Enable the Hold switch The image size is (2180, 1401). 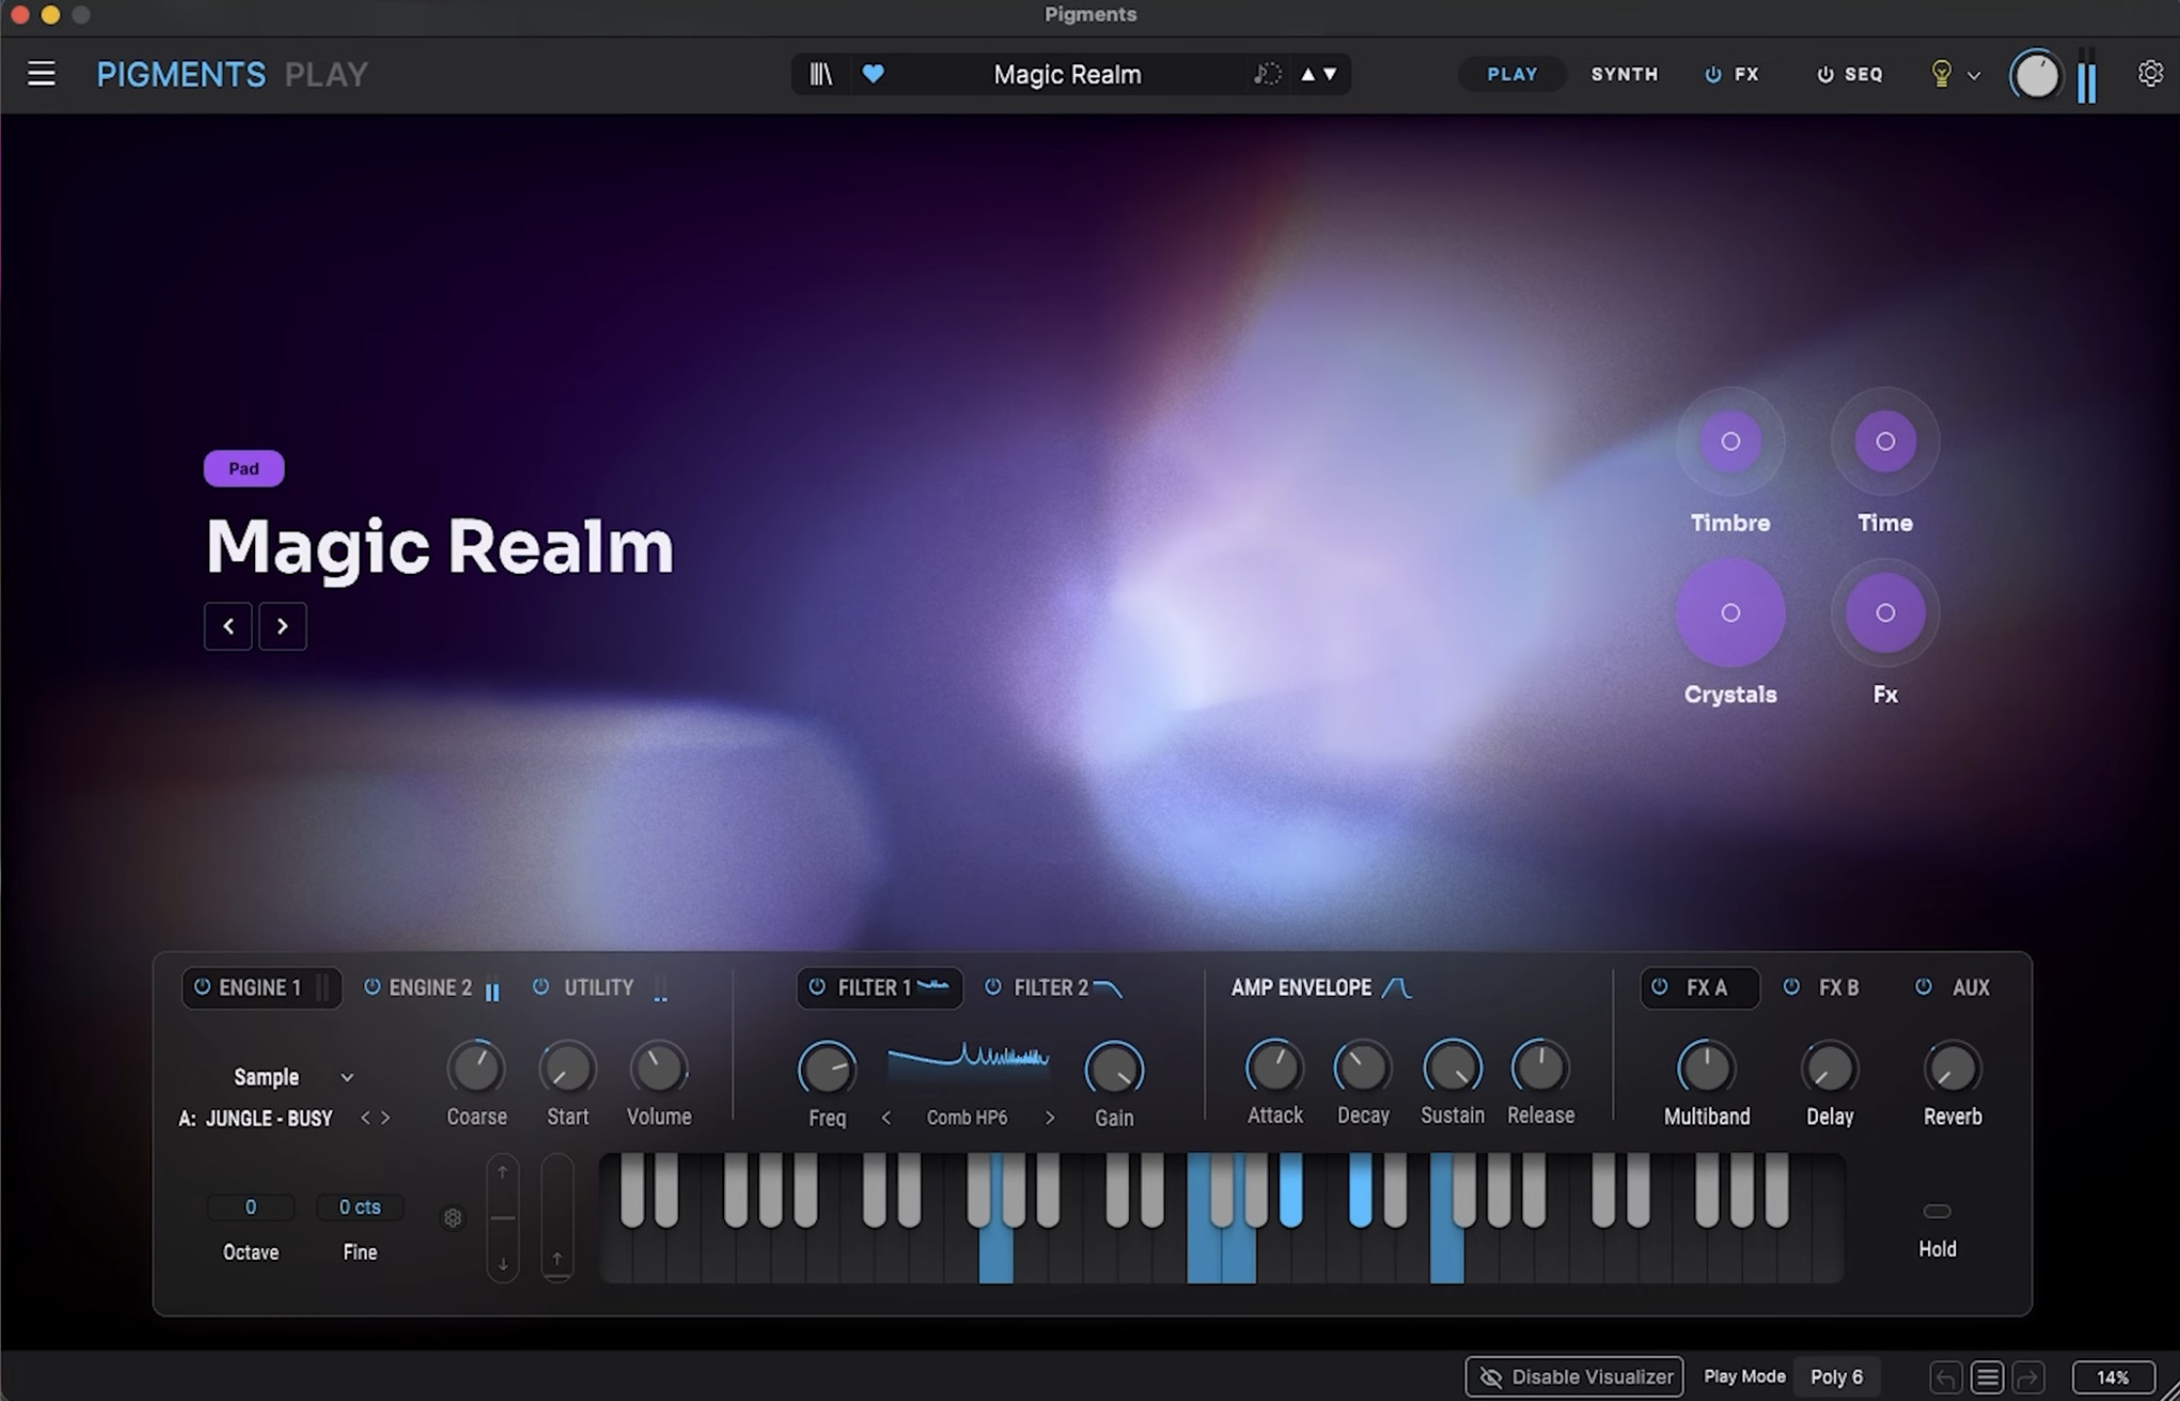tap(1937, 1211)
